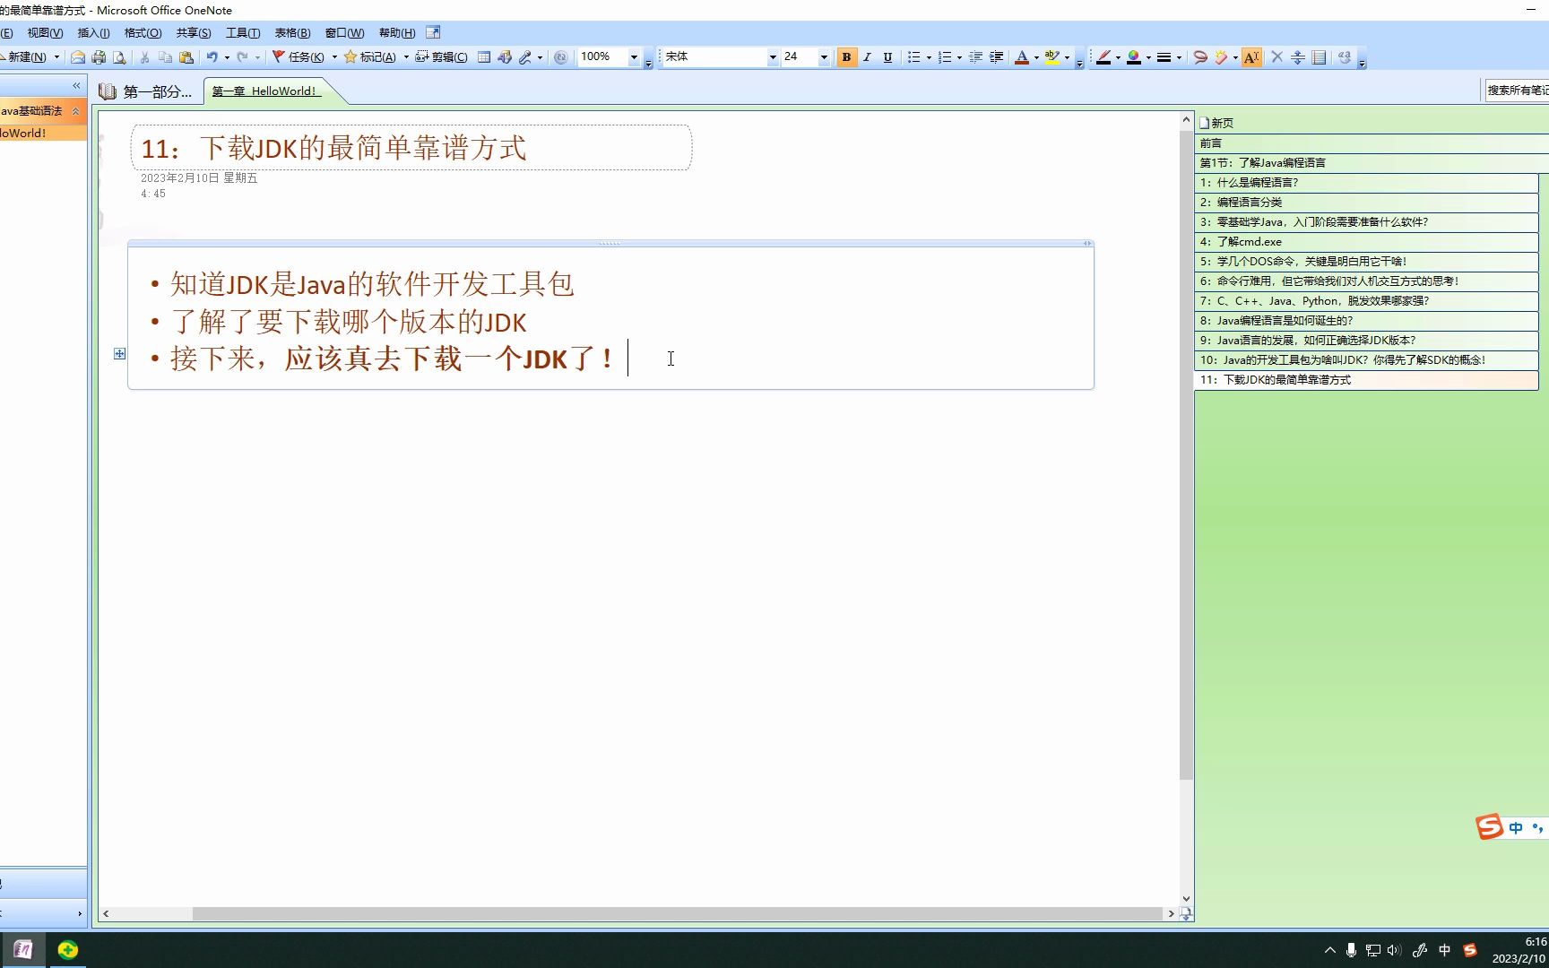The width and height of the screenshot is (1549, 968).
Task: Toggle Bold formatting button
Action: pyautogui.click(x=846, y=57)
